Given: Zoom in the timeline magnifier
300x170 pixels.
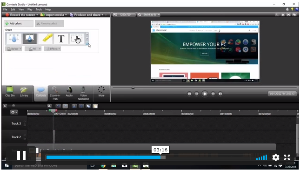Looking at the screenshot, I should pos(49,106).
